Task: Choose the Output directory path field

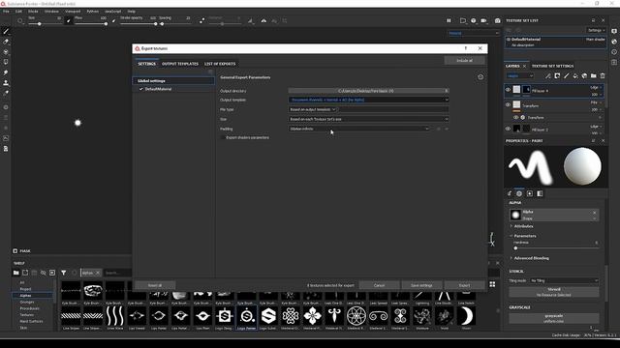Action: (369, 91)
